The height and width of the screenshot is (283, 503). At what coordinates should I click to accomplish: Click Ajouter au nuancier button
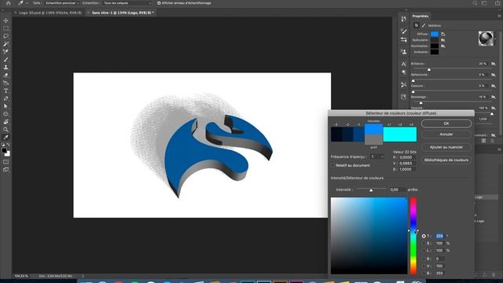tap(446, 147)
